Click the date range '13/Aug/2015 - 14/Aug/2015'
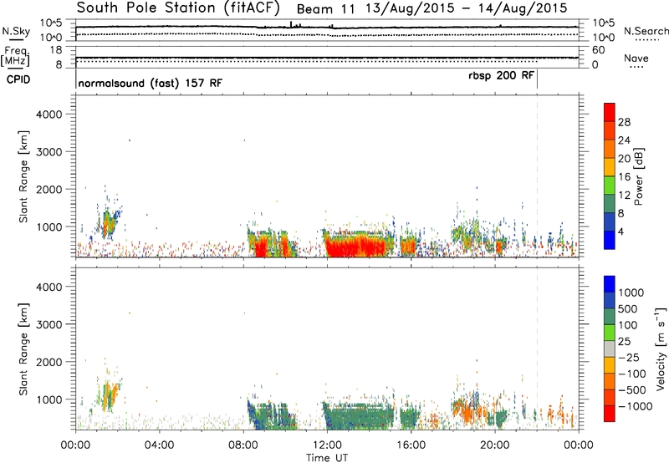This screenshot has width=669, height=463. (x=467, y=8)
